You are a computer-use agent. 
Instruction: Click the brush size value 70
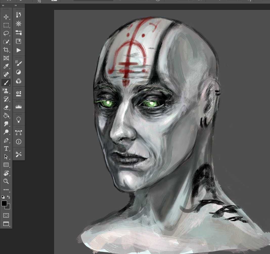coord(39,2)
